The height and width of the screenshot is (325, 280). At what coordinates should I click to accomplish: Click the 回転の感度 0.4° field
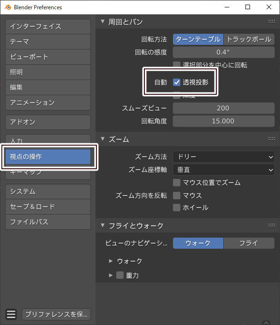(224, 52)
